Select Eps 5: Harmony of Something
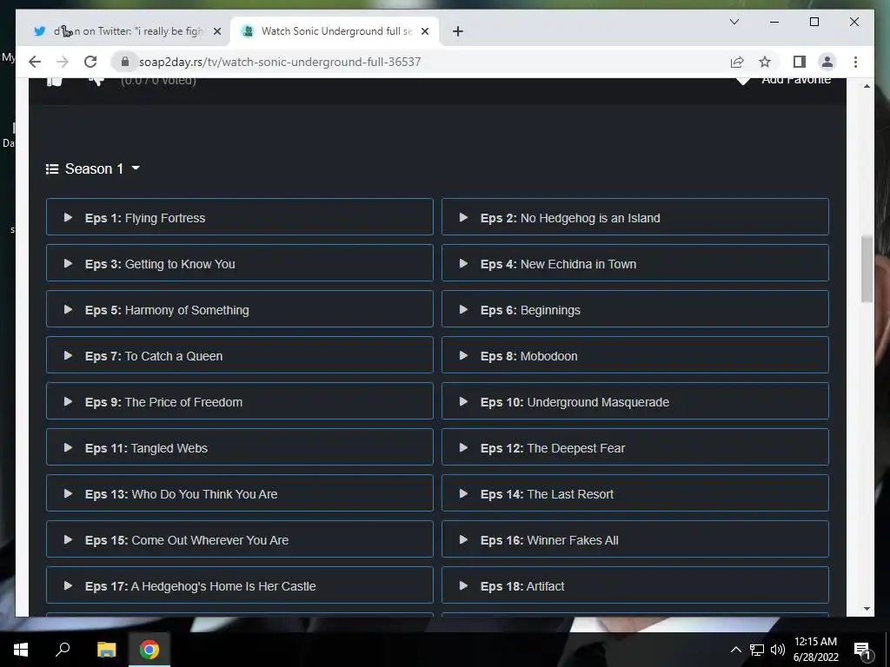The image size is (890, 667). pos(240,308)
